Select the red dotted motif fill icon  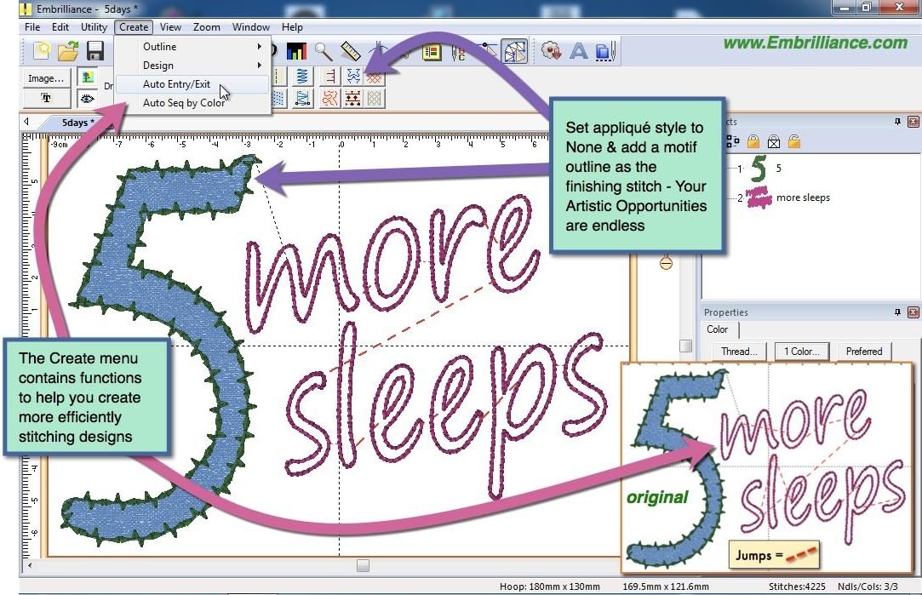352,98
